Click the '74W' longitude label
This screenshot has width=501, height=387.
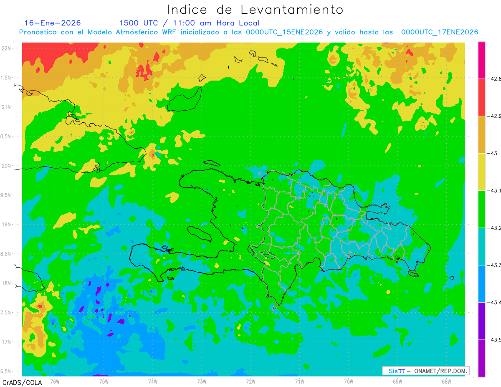(x=152, y=381)
